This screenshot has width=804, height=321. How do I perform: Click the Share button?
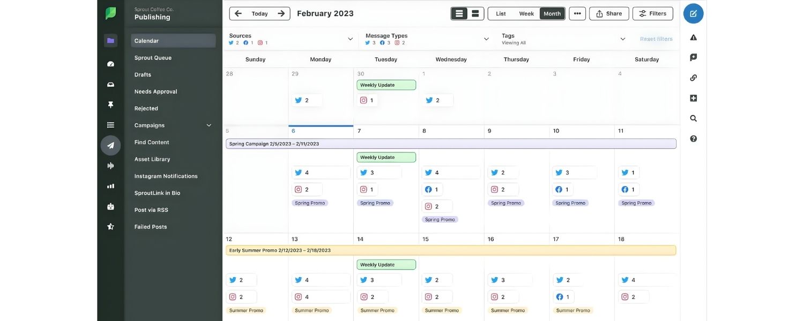(609, 13)
